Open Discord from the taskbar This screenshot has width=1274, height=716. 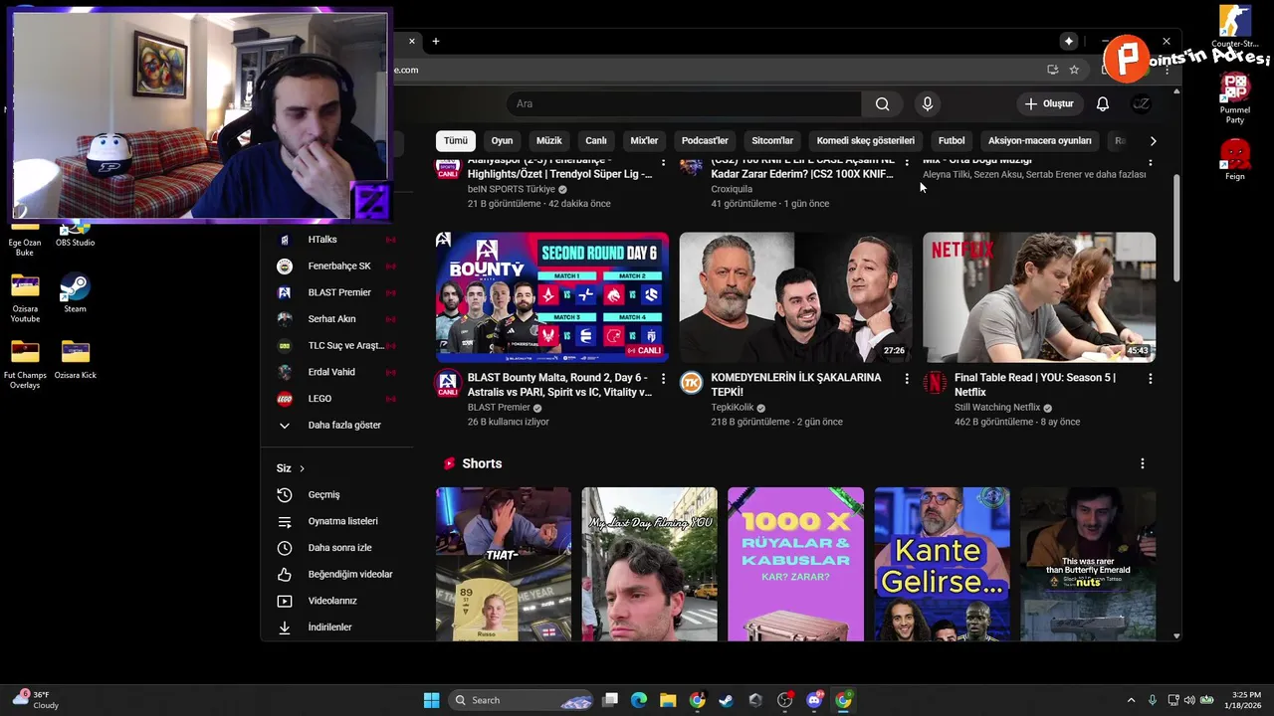[x=814, y=700]
